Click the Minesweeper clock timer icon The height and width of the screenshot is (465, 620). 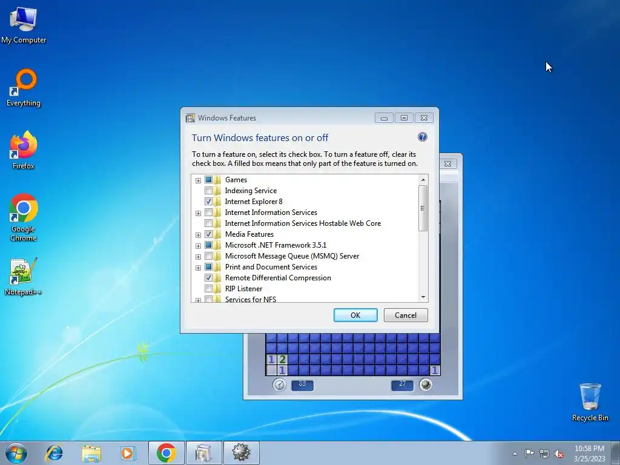279,384
